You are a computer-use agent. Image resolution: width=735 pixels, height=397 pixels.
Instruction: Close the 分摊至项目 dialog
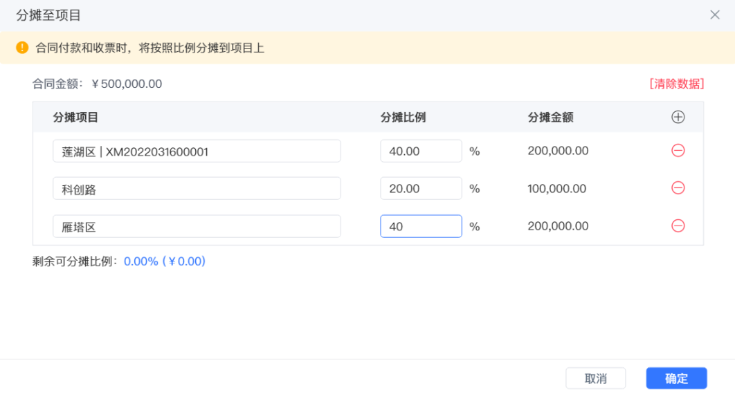(x=714, y=15)
